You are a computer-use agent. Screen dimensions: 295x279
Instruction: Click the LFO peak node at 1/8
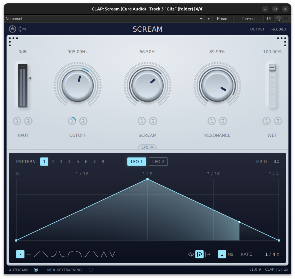click(147, 179)
